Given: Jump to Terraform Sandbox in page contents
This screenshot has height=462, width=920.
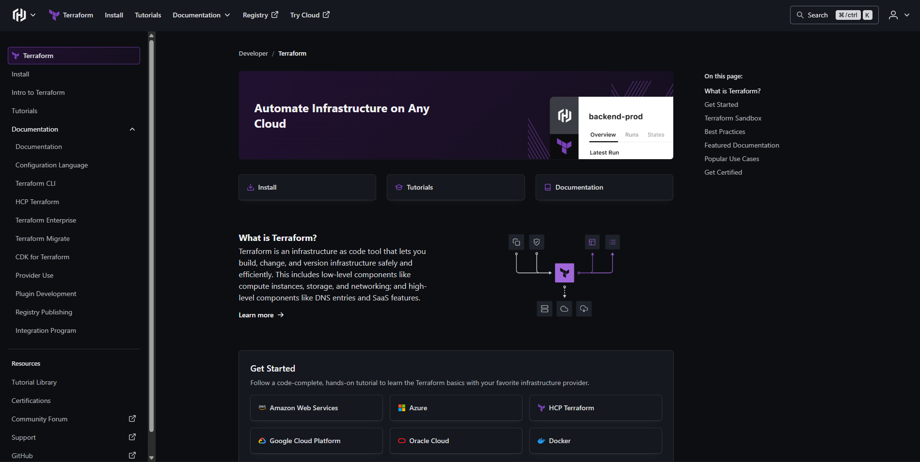Looking at the screenshot, I should (x=733, y=118).
